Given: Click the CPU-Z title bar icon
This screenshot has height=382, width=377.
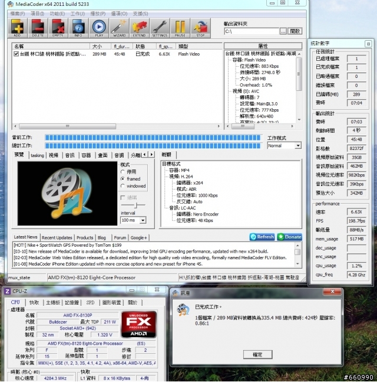Looking at the screenshot, I should click(x=8, y=291).
